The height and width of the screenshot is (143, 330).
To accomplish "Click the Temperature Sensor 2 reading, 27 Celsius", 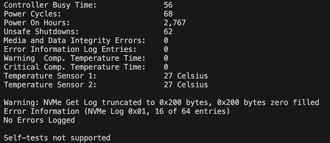I will [186, 85].
